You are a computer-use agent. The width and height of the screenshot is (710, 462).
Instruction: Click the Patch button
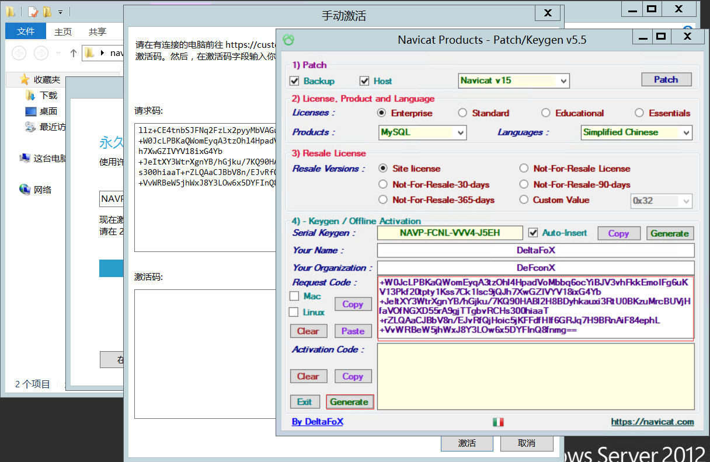(x=666, y=79)
